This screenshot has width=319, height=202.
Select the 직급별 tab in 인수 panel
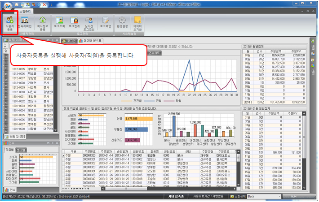pos(9,150)
